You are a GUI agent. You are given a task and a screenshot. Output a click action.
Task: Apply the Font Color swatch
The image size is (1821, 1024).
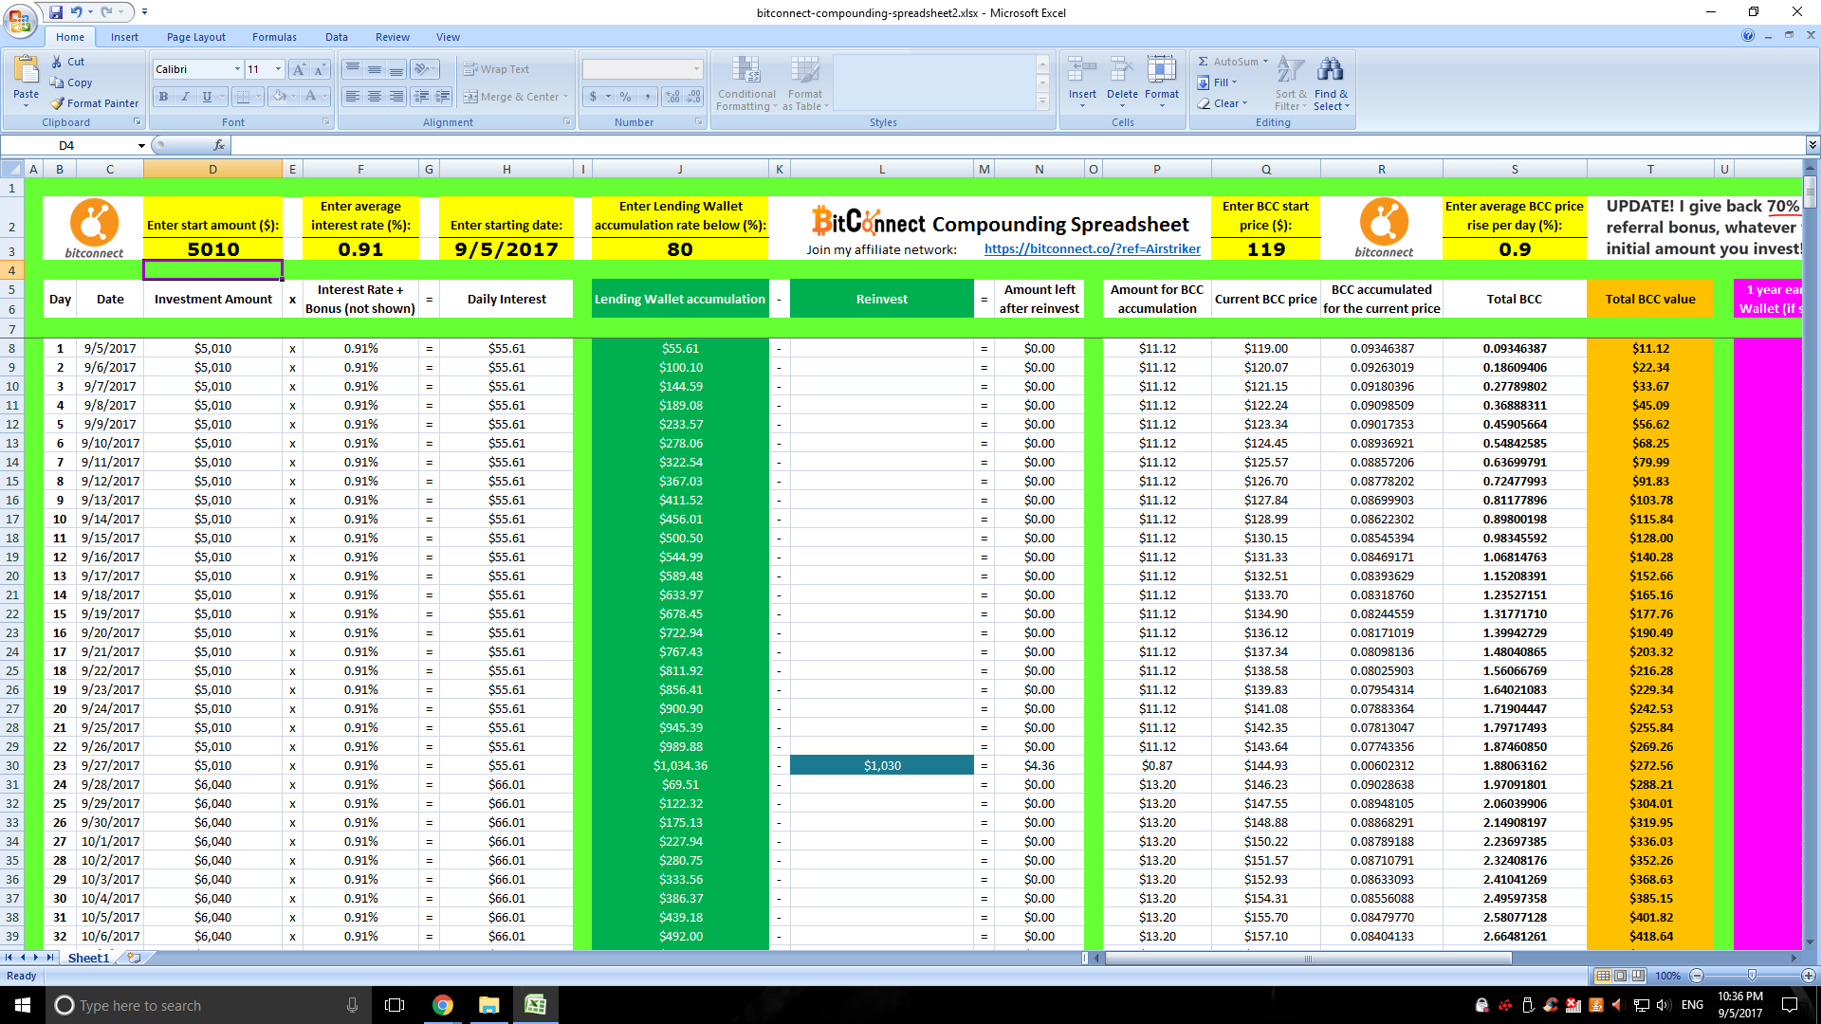(x=310, y=97)
